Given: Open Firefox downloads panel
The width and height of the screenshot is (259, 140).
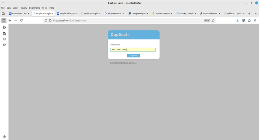Looking at the screenshot, I should (238, 21).
